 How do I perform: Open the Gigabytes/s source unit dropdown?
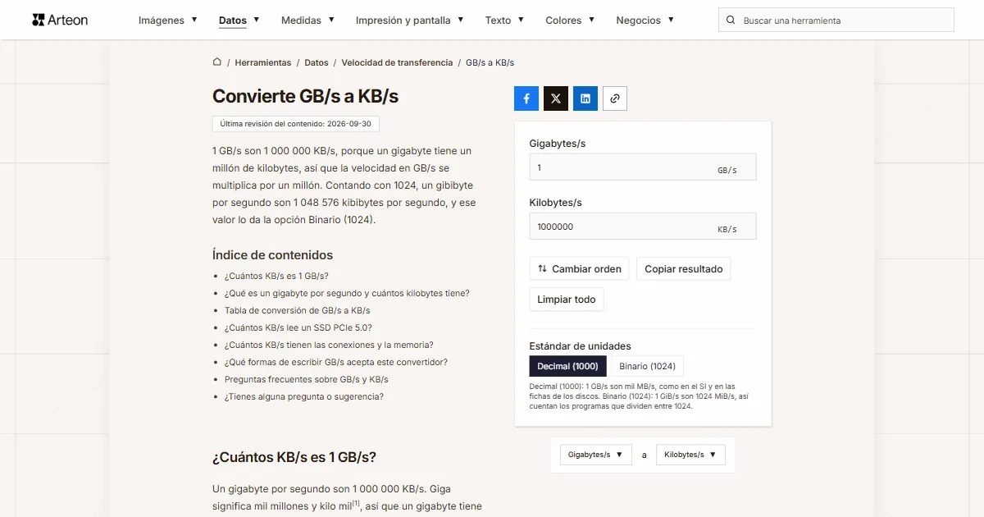pyautogui.click(x=596, y=455)
